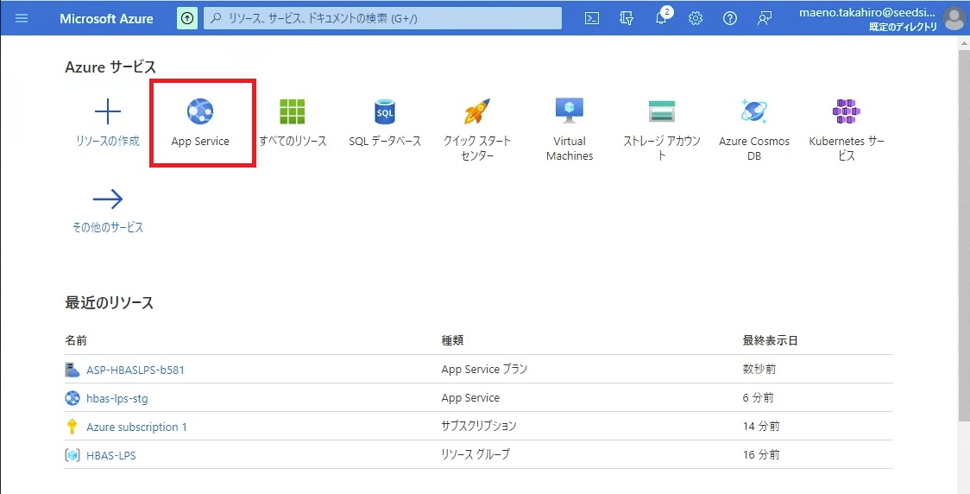
Task: Open the help question mark menu
Action: 730,18
